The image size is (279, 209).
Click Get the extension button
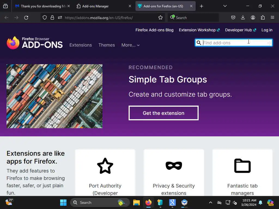(163, 113)
